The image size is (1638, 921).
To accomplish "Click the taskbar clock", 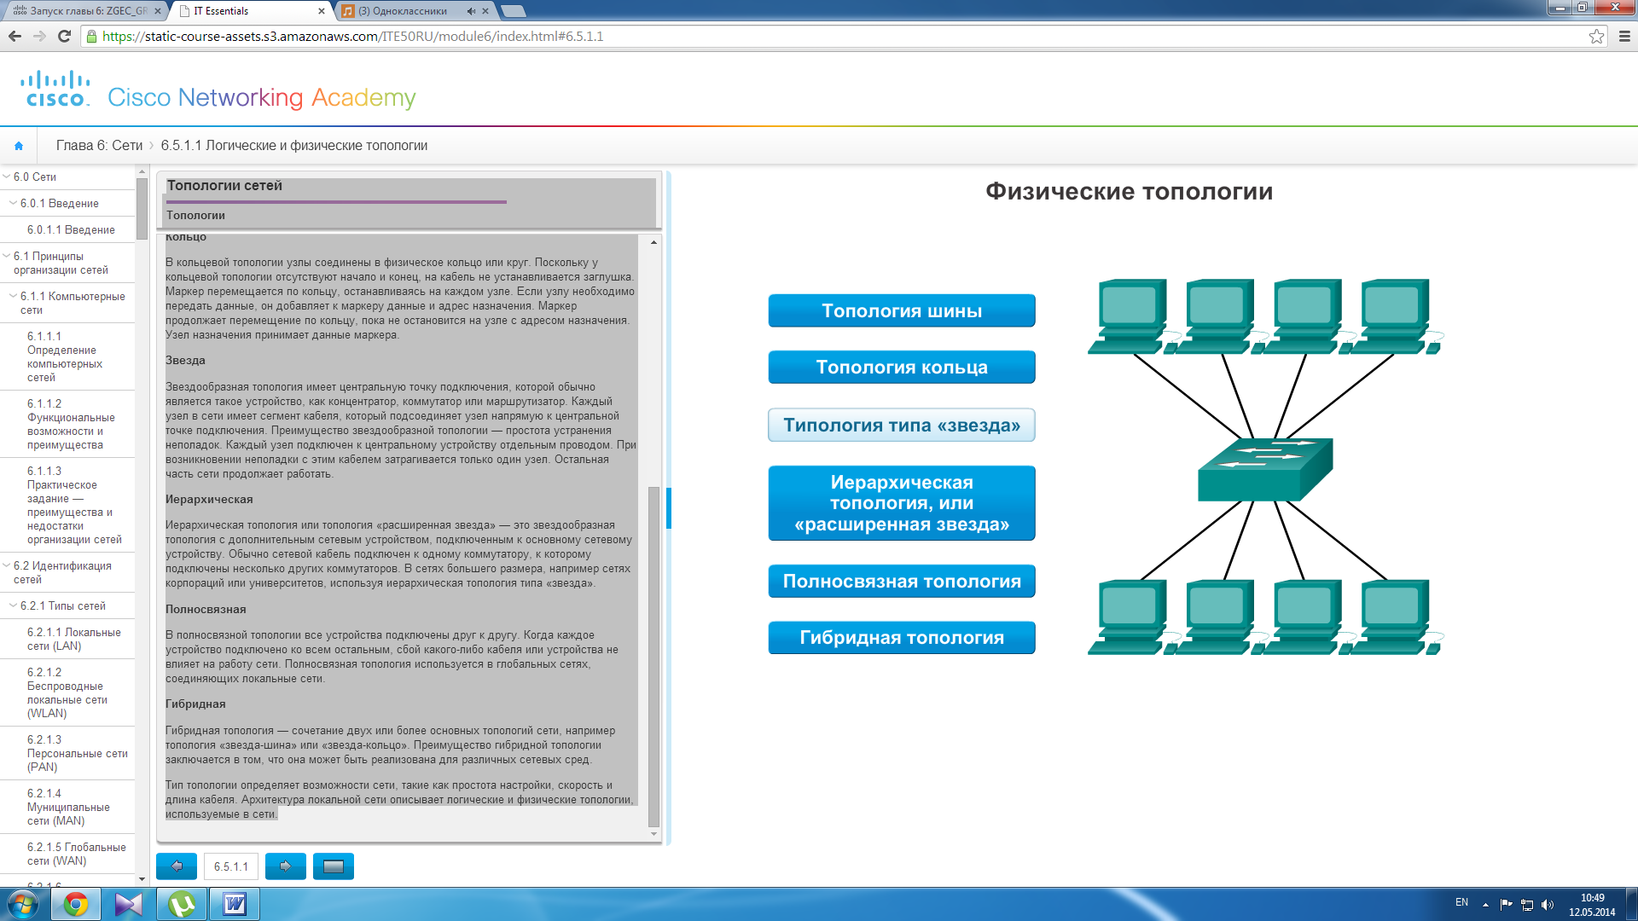I will tap(1592, 905).
